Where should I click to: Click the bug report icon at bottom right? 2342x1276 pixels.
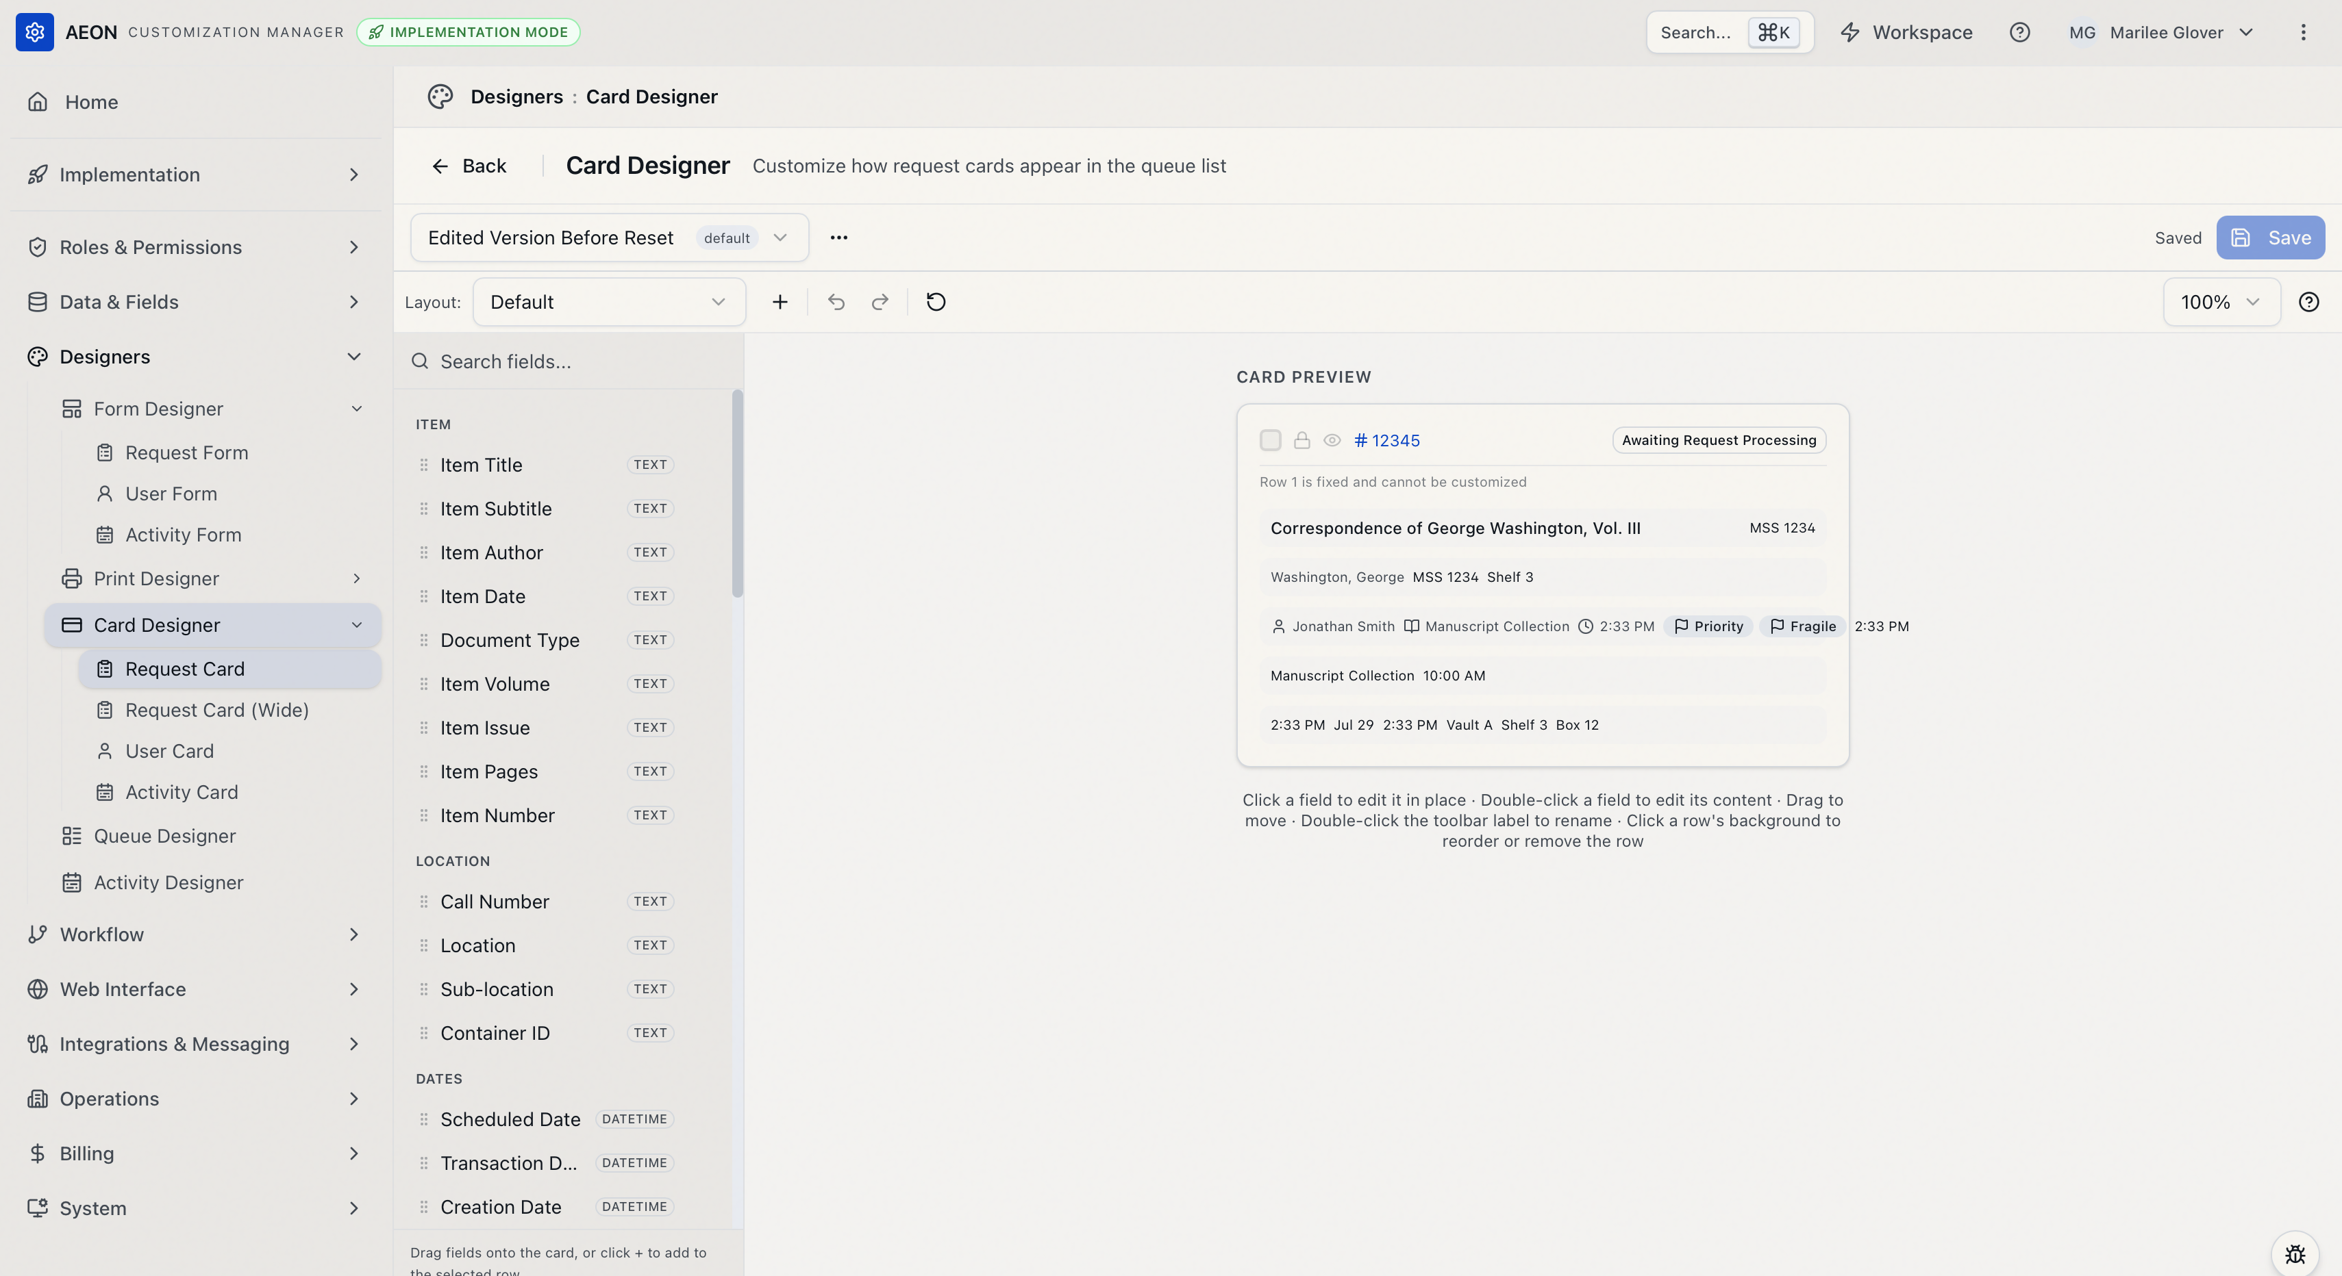(2295, 1253)
